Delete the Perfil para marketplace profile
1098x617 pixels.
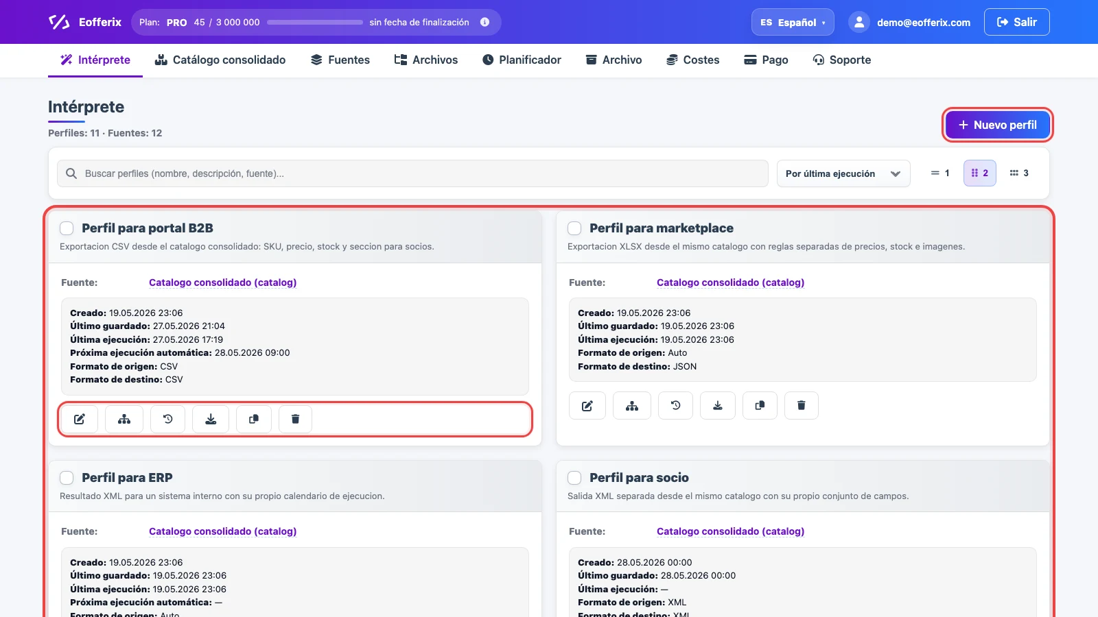[x=801, y=406]
